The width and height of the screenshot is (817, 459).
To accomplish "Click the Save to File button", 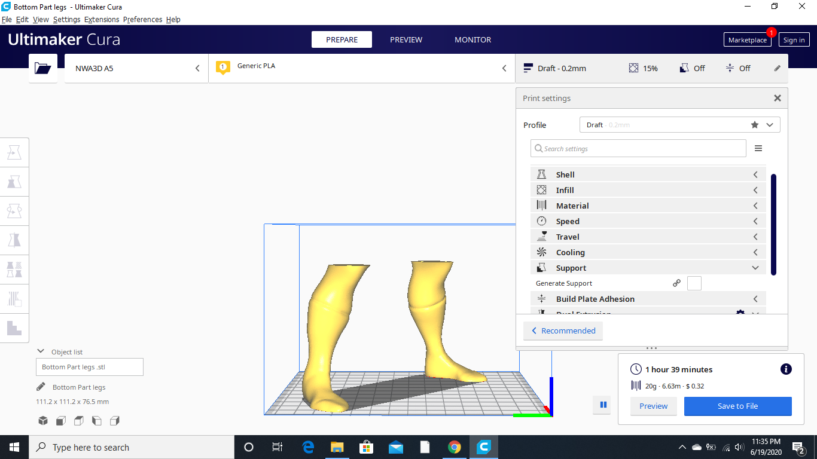I will pos(737,406).
